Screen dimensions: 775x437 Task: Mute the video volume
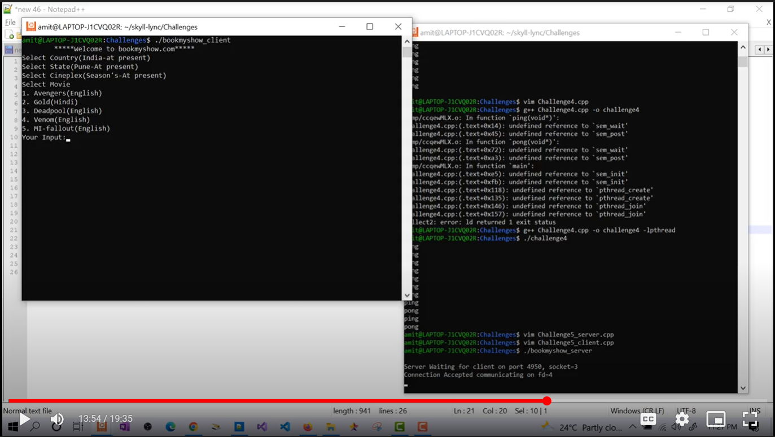point(57,420)
